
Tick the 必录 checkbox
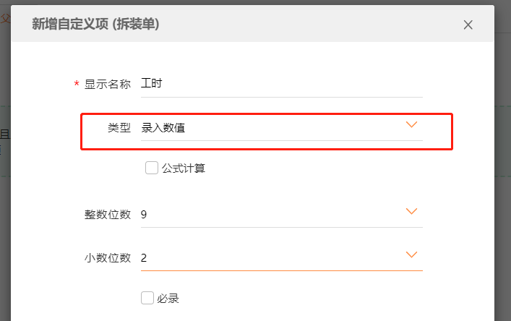[147, 297]
